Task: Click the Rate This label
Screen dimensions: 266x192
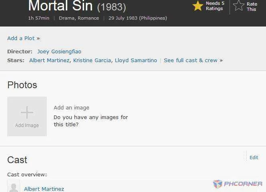Action: [252, 6]
